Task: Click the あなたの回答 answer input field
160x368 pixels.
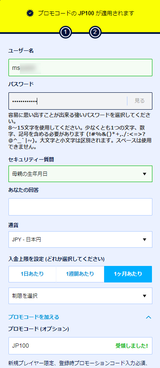Action: tap(80, 207)
